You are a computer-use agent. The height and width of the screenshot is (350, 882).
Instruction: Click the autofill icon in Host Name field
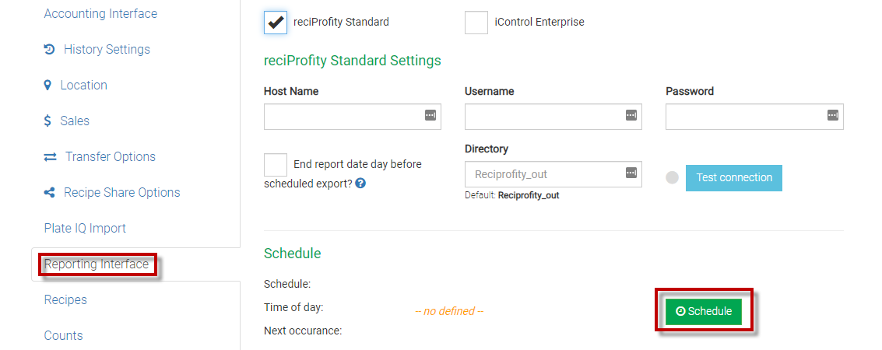430,115
